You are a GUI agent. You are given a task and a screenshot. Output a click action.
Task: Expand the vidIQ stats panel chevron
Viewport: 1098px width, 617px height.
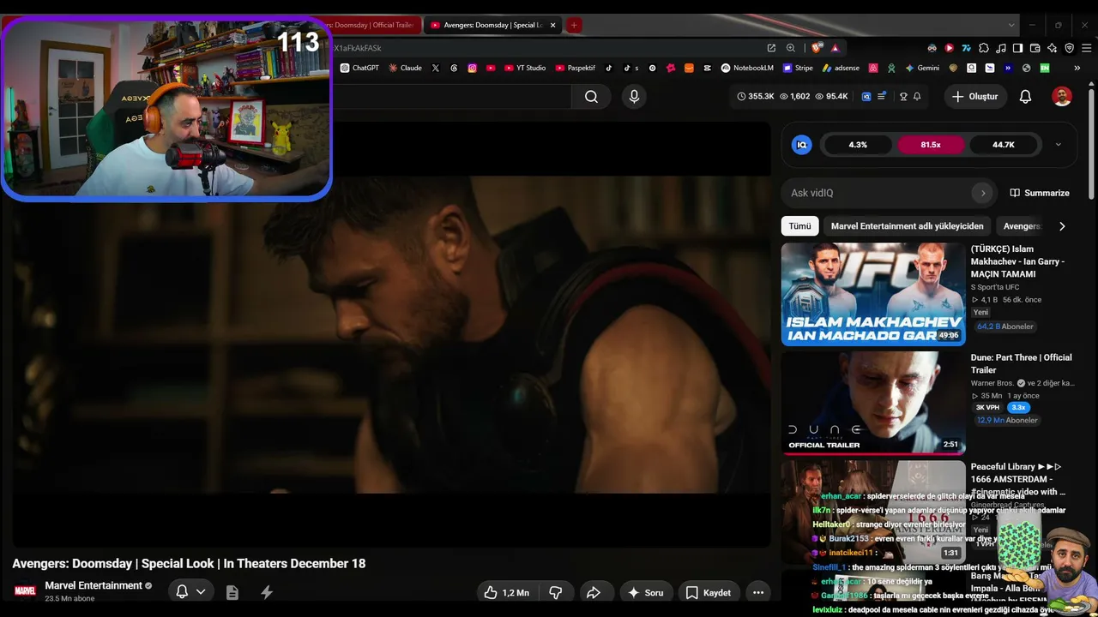click(x=1058, y=145)
